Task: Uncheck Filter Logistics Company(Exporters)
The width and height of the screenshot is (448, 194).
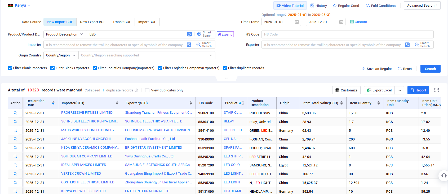Action: coord(160,68)
